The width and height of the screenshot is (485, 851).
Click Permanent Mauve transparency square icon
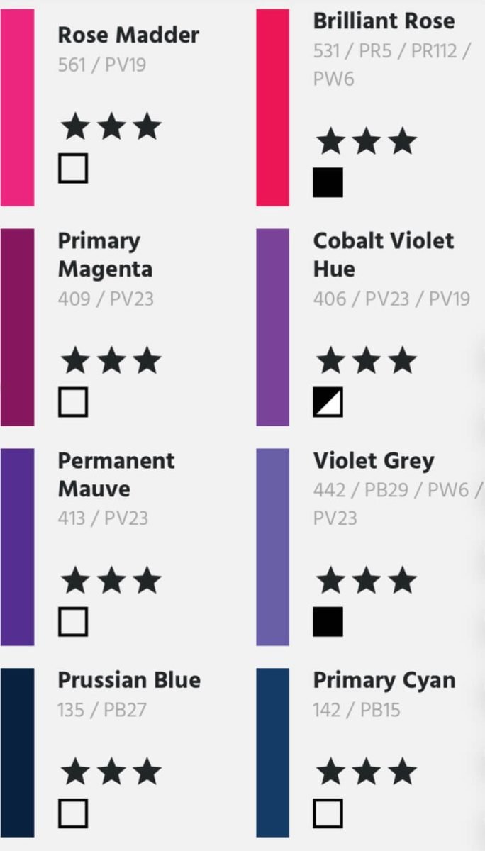pyautogui.click(x=73, y=622)
